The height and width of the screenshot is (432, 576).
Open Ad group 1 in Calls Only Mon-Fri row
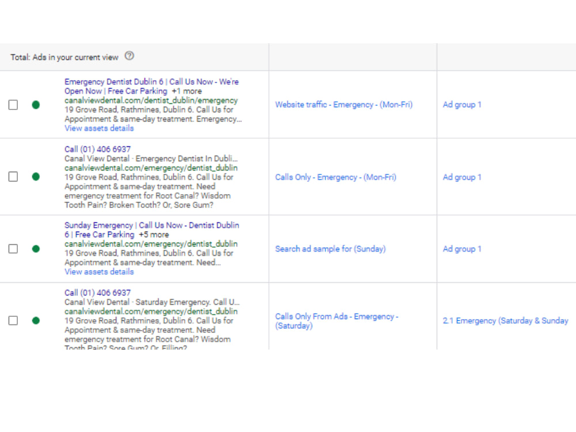462,177
